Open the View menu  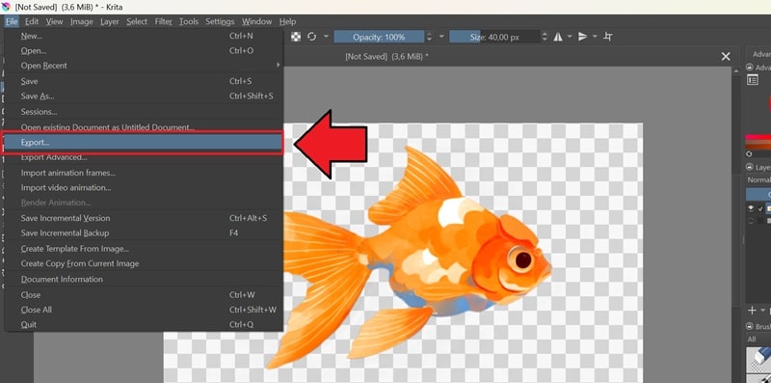pyautogui.click(x=55, y=21)
